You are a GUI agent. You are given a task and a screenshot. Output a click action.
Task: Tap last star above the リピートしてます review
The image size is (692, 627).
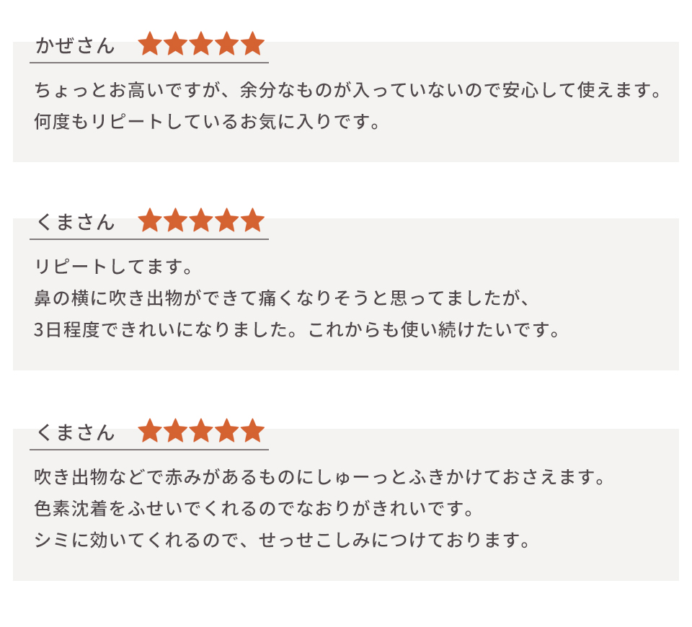tap(252, 221)
